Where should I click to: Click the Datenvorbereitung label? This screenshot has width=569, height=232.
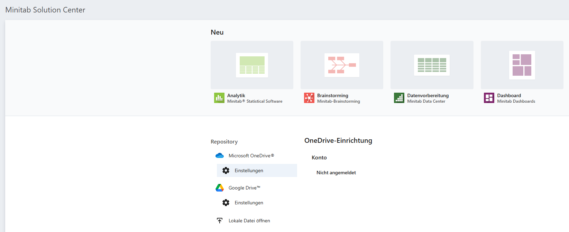[x=428, y=95]
